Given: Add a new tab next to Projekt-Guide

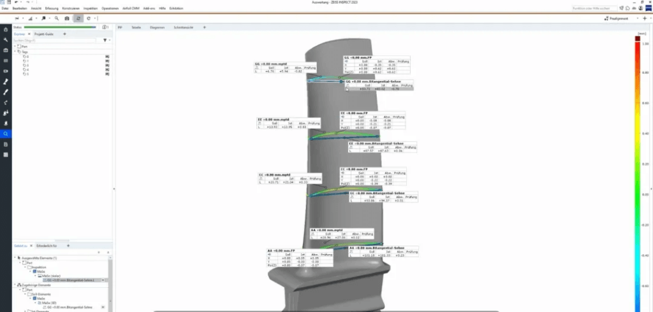Looking at the screenshot, I should pos(64,34).
